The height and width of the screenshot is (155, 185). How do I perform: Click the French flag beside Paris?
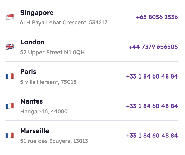pyautogui.click(x=10, y=76)
